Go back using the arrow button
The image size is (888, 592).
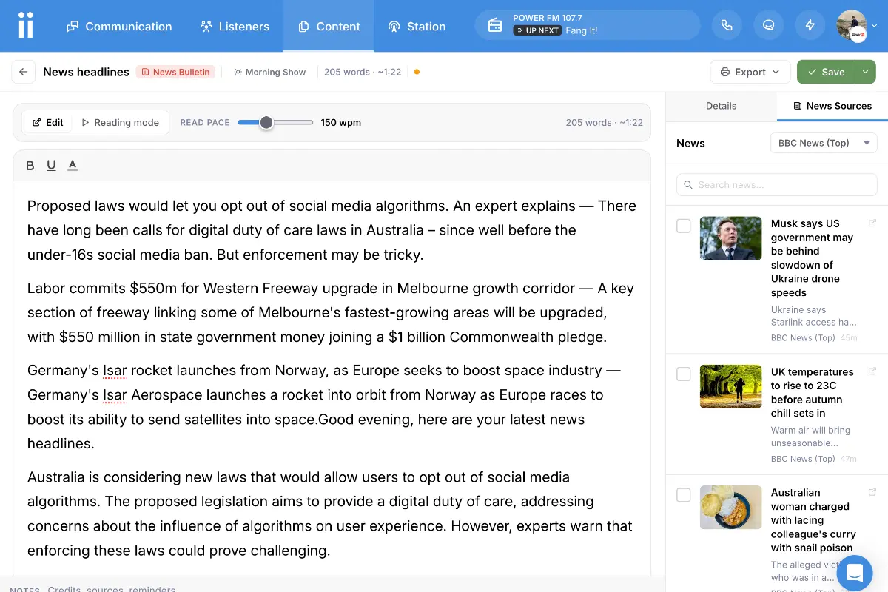pyautogui.click(x=23, y=72)
